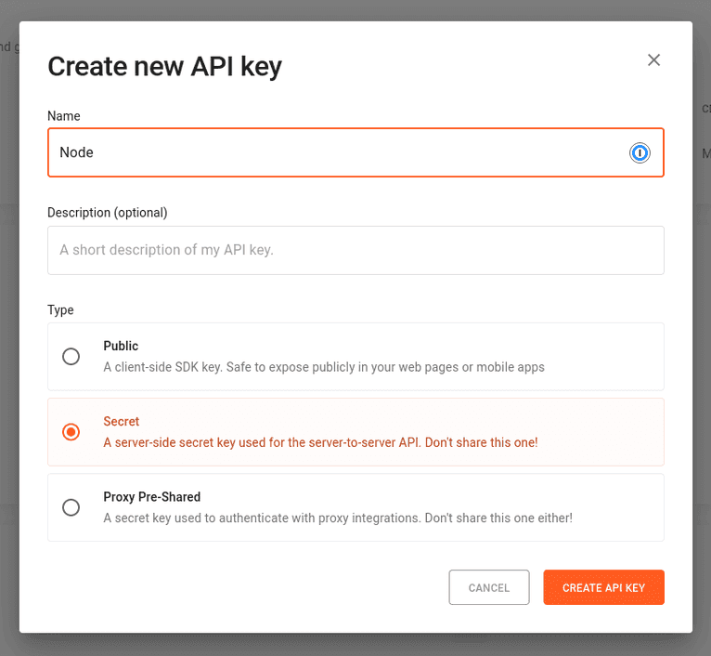Click the server-side secret key description
Screen dimensions: 711x656
(x=320, y=442)
